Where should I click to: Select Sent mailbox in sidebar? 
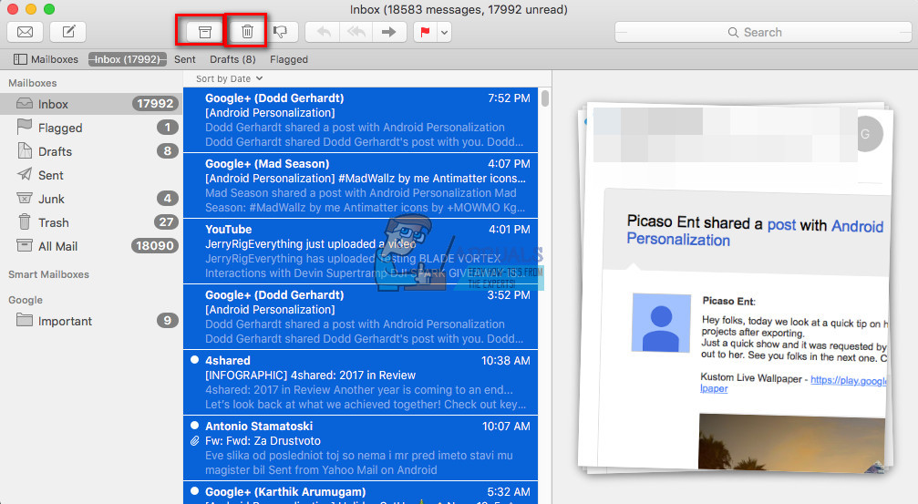[x=91, y=175]
